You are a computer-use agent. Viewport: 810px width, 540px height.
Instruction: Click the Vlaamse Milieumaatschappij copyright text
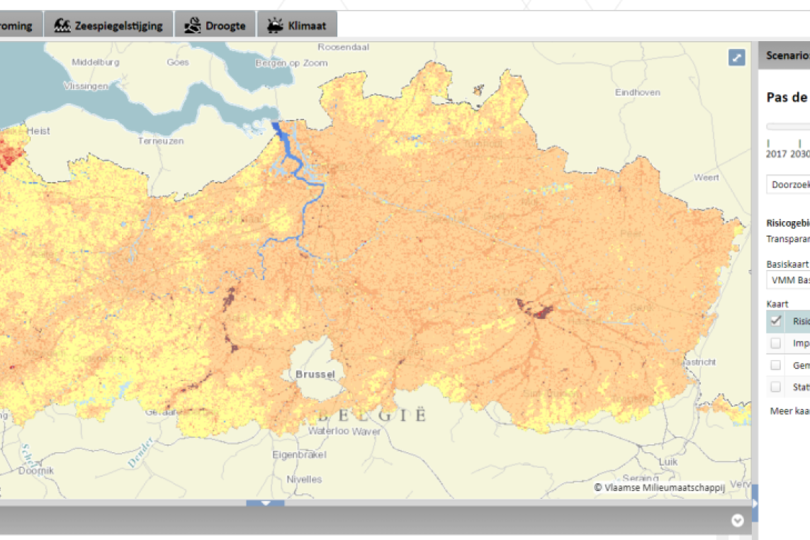tap(659, 487)
